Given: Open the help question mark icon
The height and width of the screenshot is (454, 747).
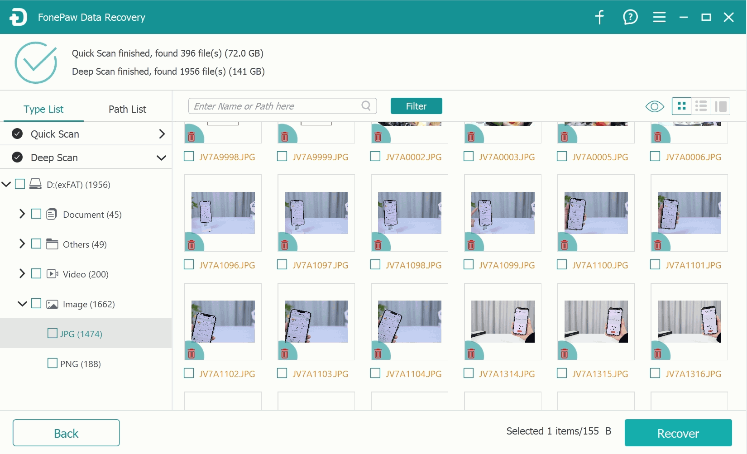Looking at the screenshot, I should point(630,17).
